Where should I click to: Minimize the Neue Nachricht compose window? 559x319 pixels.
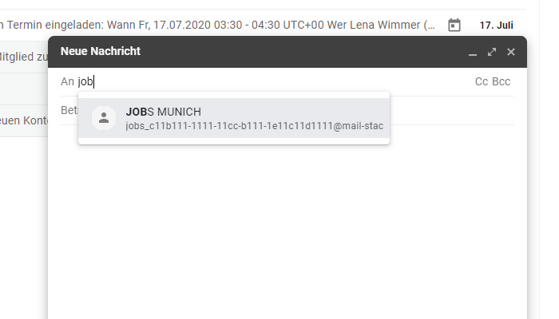click(x=473, y=53)
